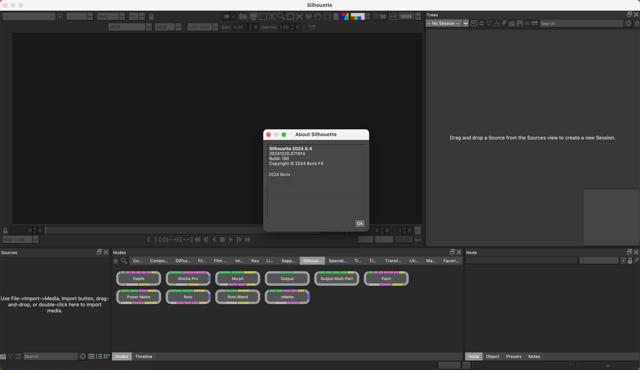Switch to the Timeline tab
This screenshot has height=370, width=640.
[144, 356]
